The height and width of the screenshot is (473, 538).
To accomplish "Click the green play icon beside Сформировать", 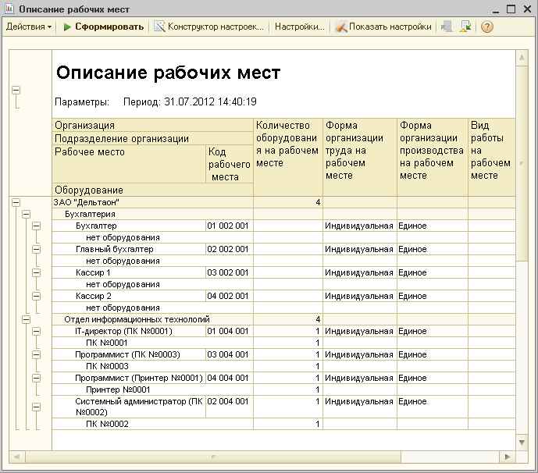I will point(67,27).
